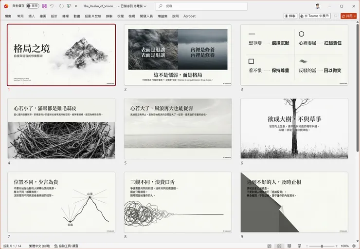Select slide 7 thumbnail 位置不同，少言為貴
The image size is (360, 249).
pos(61,202)
